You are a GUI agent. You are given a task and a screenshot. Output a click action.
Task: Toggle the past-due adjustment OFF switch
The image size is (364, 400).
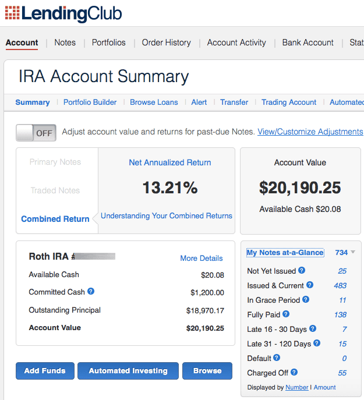pos(36,133)
